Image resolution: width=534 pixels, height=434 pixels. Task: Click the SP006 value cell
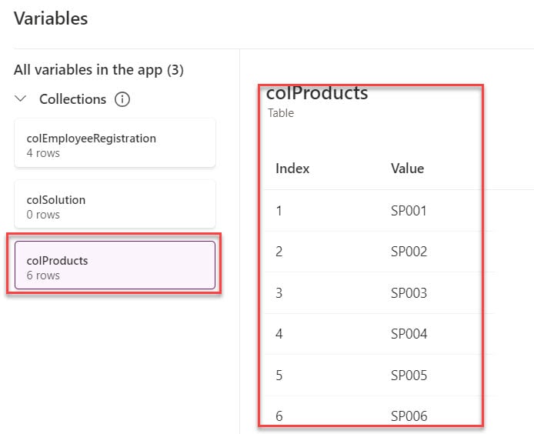tap(409, 416)
